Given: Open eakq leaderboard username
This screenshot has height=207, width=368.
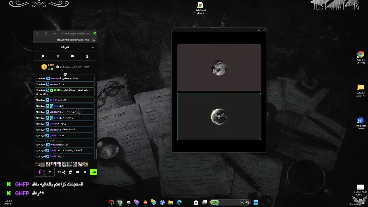Looking at the screenshot, I should tap(51, 65).
